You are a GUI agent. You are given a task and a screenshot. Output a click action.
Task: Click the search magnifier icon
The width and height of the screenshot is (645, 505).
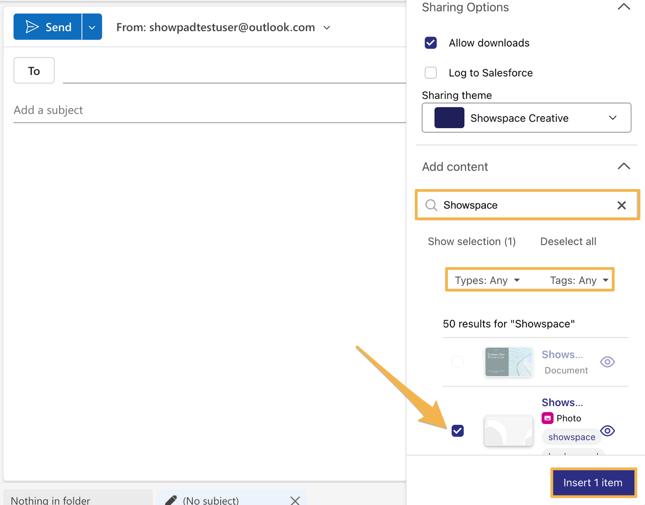[x=431, y=205]
